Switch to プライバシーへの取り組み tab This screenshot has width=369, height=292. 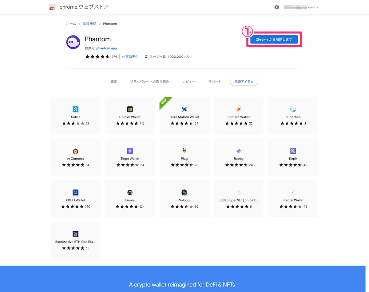coord(149,82)
